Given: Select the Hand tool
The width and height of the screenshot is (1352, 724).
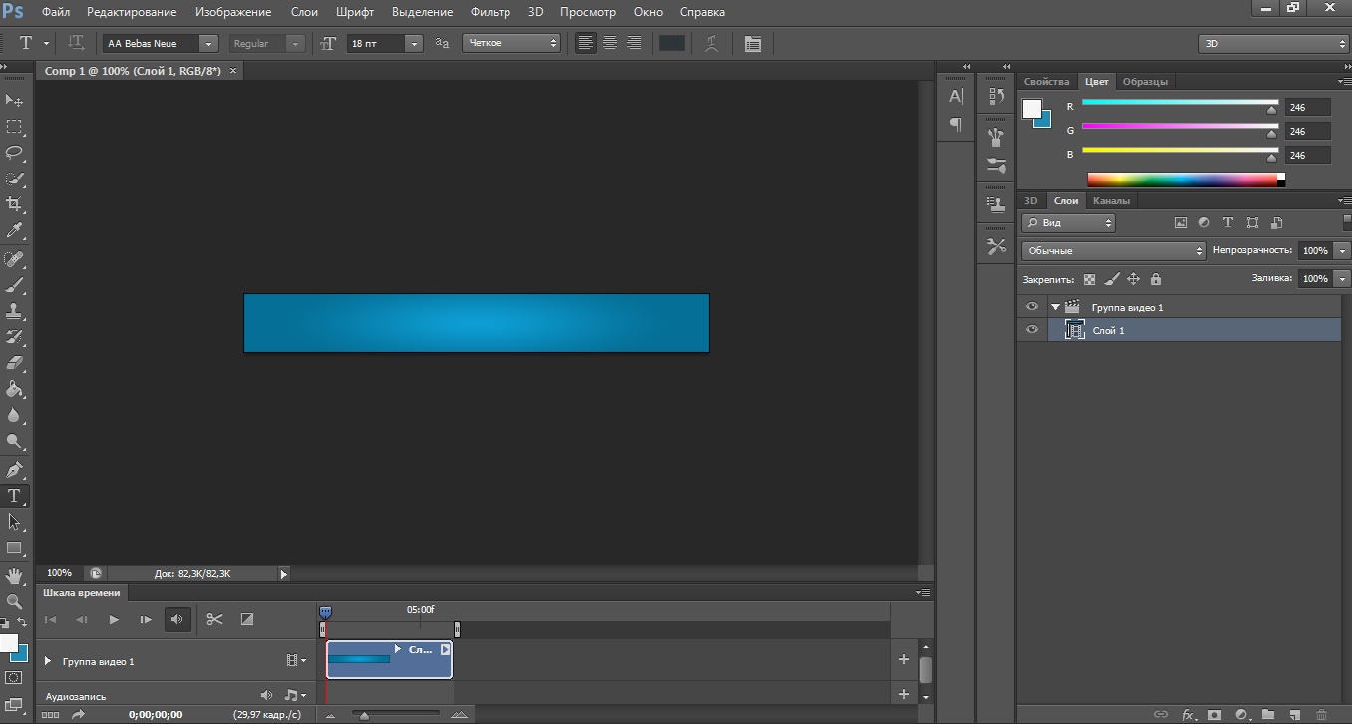Looking at the screenshot, I should (15, 576).
